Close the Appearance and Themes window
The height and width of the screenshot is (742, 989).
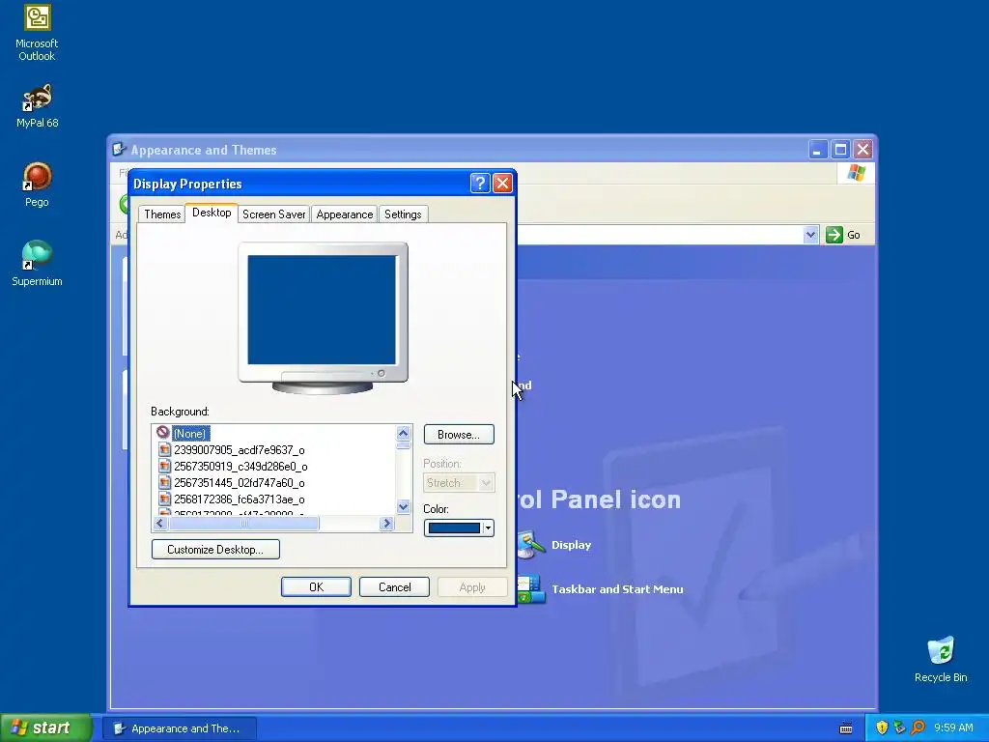[x=862, y=150]
